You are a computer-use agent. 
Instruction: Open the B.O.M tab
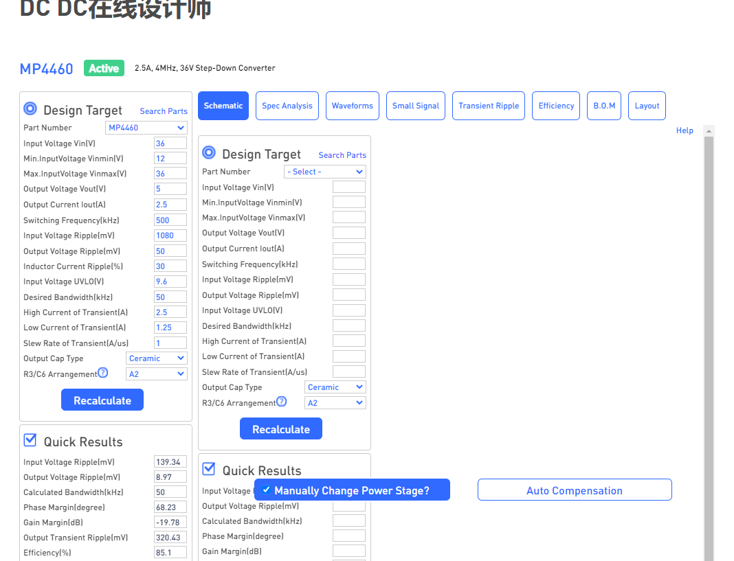click(x=604, y=106)
